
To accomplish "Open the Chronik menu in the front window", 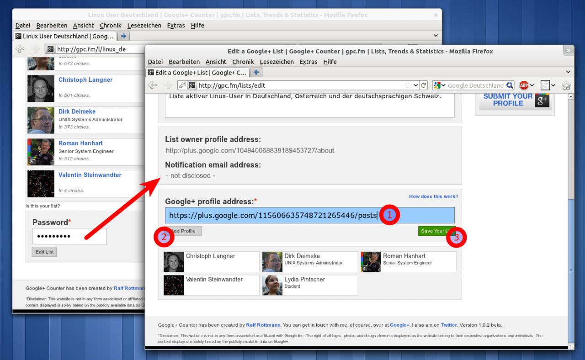I will (243, 62).
